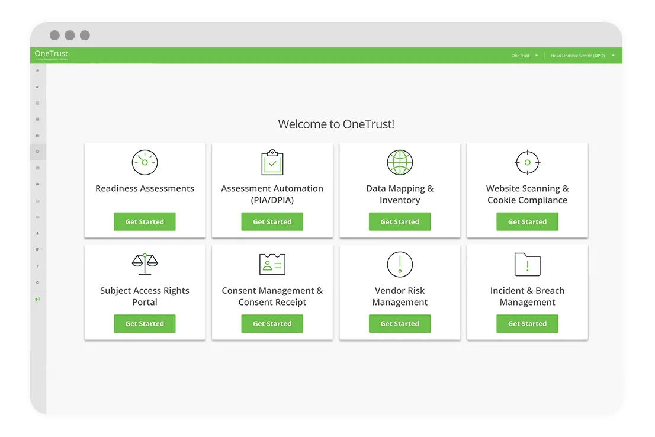Select the highlighted active sidebar icon
The image size is (655, 437).
click(37, 152)
